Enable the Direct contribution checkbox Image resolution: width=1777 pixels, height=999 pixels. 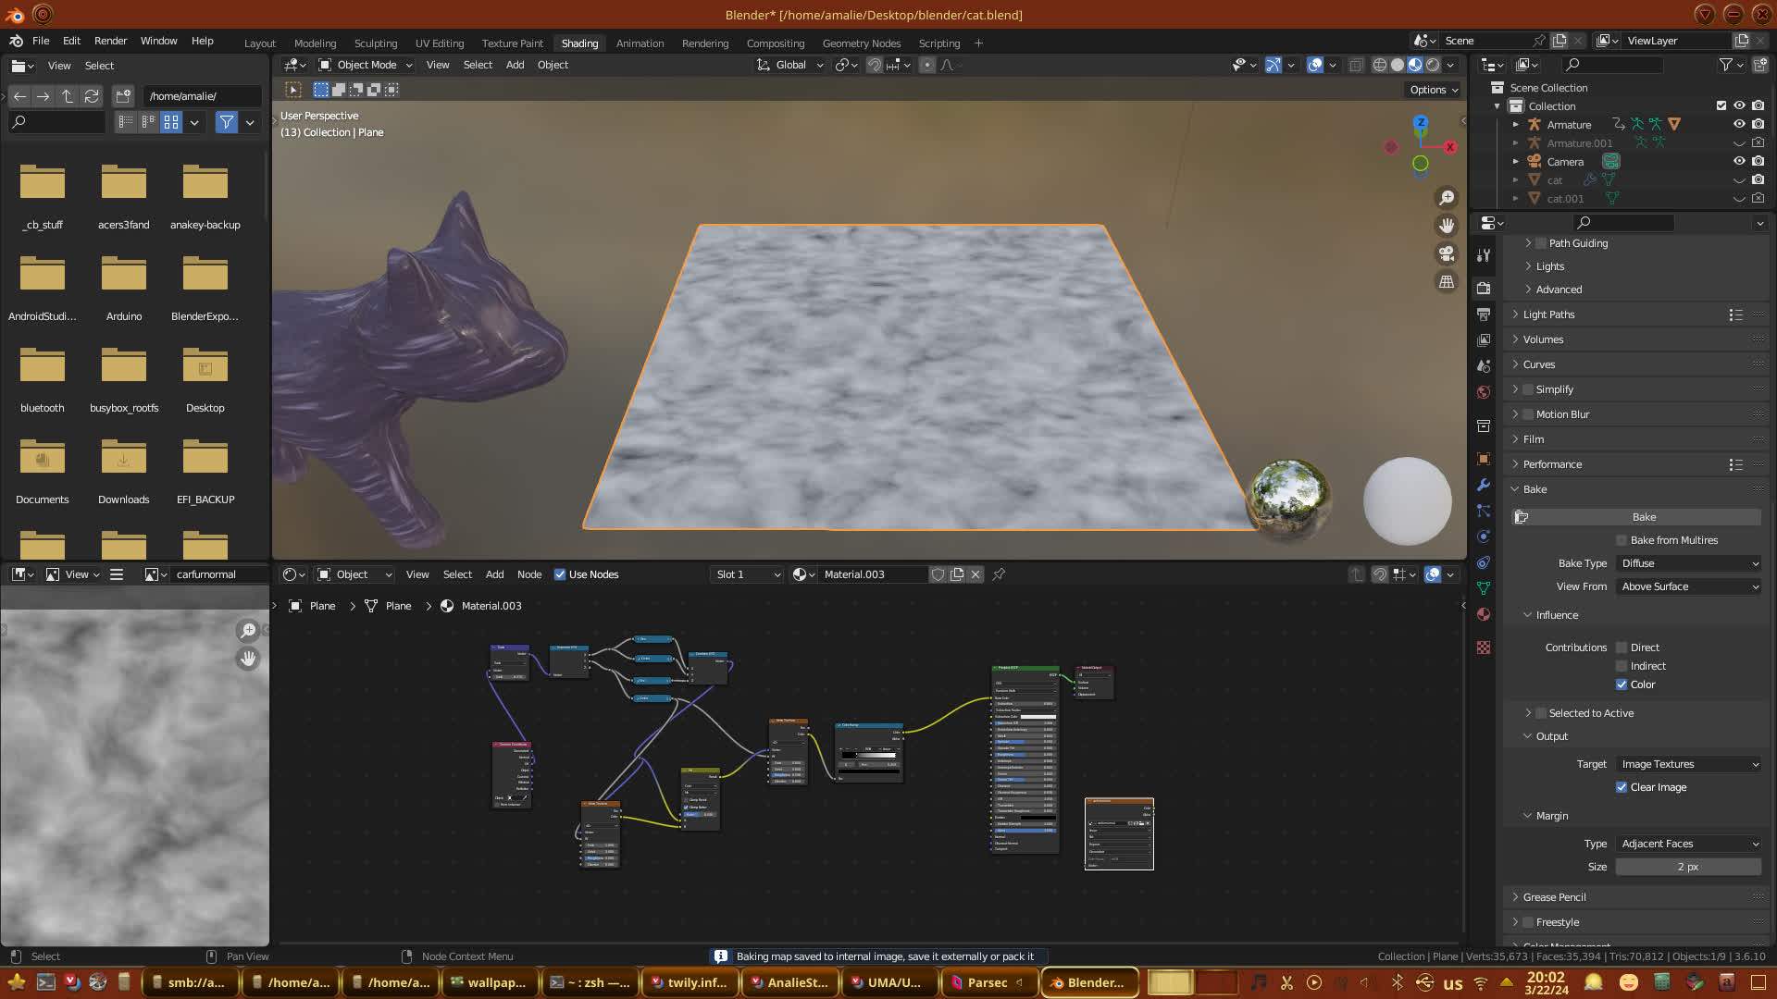click(x=1622, y=647)
